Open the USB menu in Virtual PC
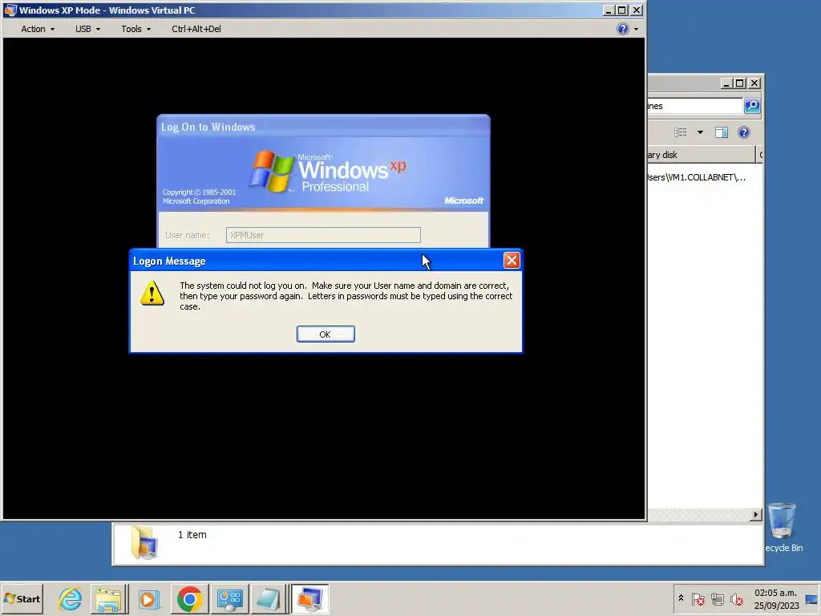This screenshot has width=821, height=616. pyautogui.click(x=87, y=29)
